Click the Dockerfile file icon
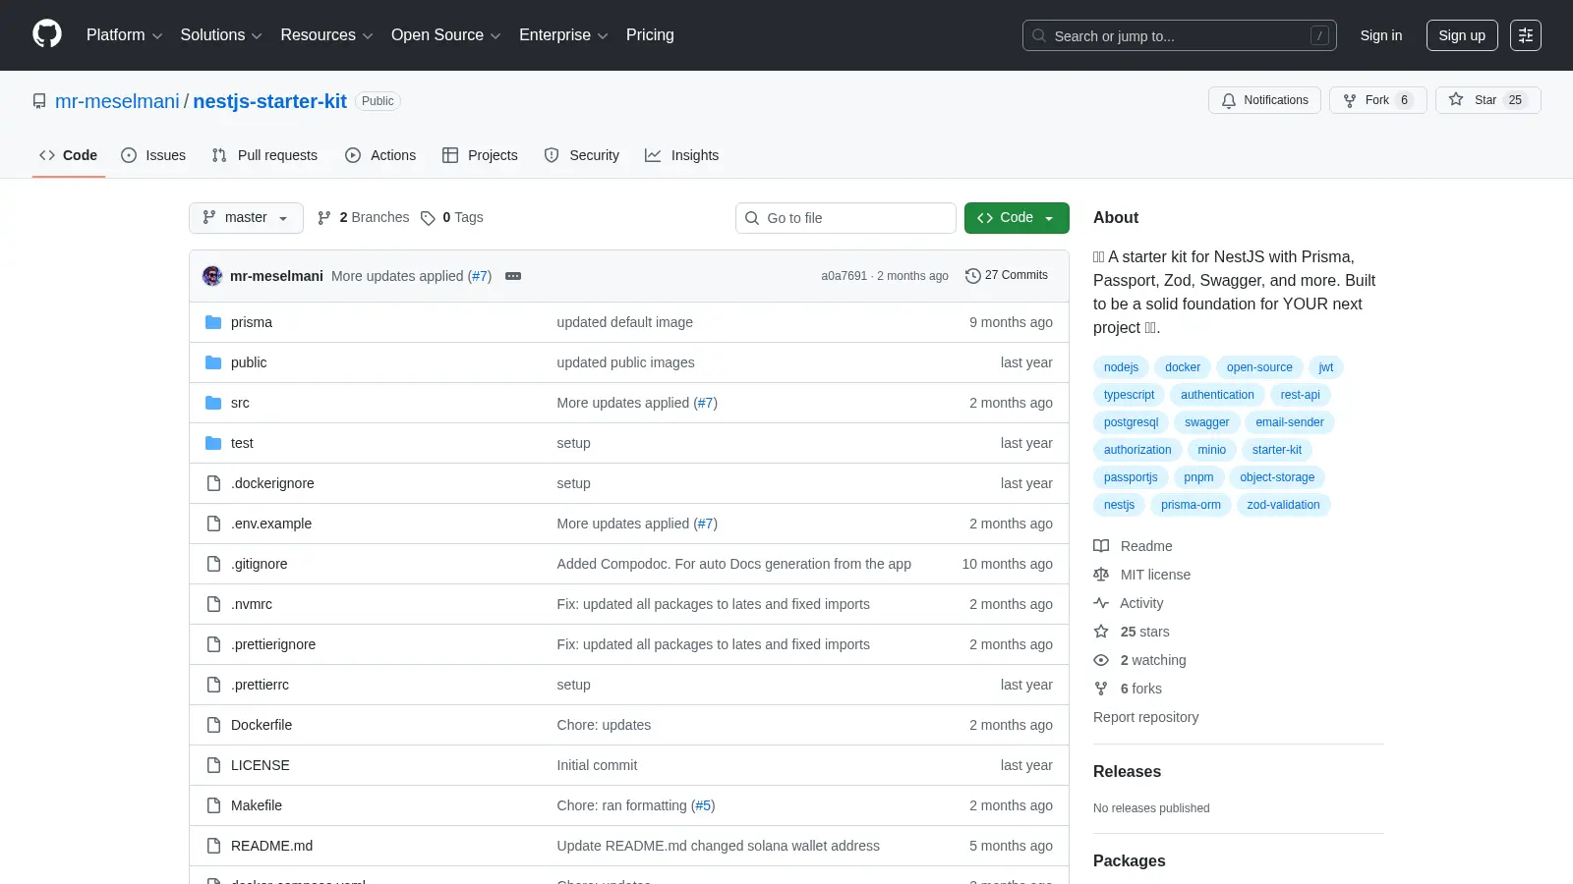1573x884 pixels. [213, 725]
